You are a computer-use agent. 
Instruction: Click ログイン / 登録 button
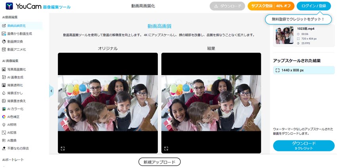coord(314,6)
